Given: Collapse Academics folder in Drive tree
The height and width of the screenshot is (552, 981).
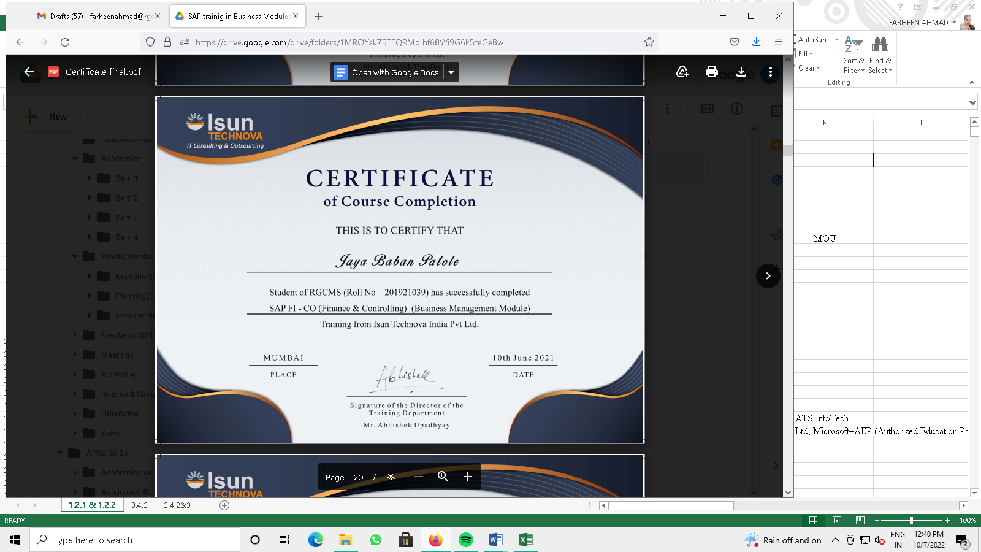Looking at the screenshot, I should [75, 158].
